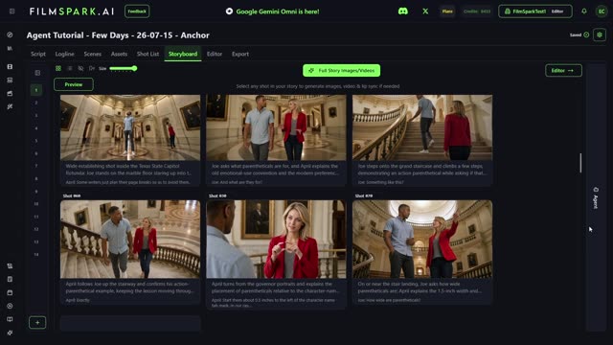613x345 pixels.
Task: Open the wide rotunda establishing shot thumbnail
Action: point(130,127)
